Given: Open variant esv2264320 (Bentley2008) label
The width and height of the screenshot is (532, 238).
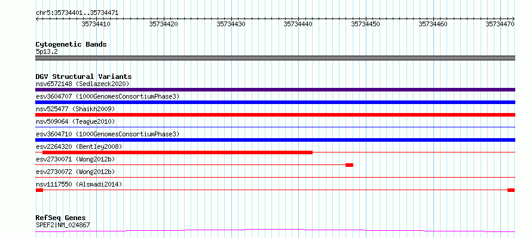Looking at the screenshot, I should 79,147.
